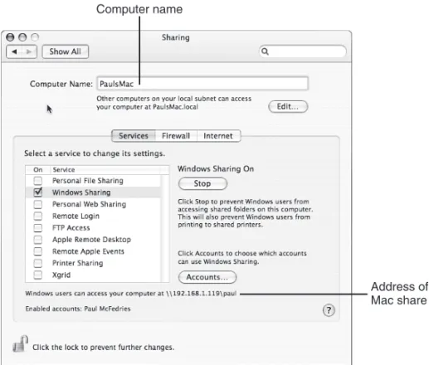The height and width of the screenshot is (365, 429).
Task: Select the Printer Sharing row
Action: point(93,263)
